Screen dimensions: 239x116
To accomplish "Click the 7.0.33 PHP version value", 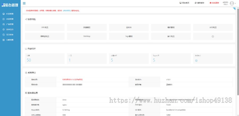I will 168,105.
